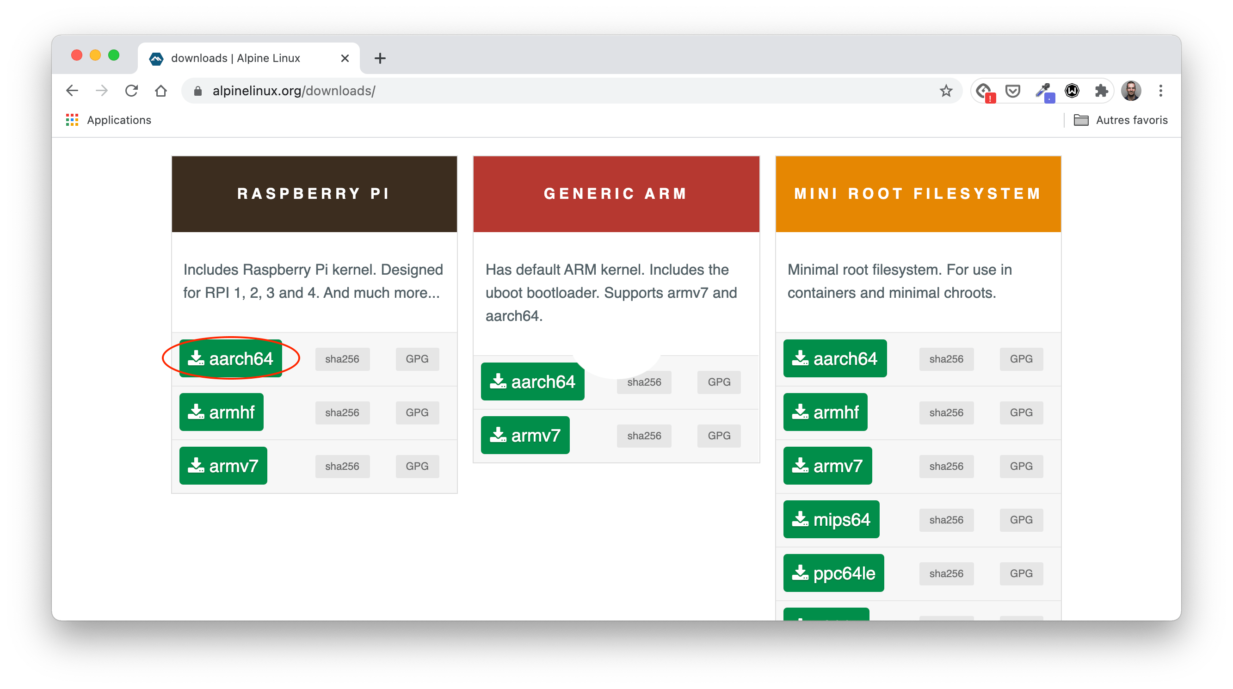1233x689 pixels.
Task: Click the text 'Includes Raspberry Pi kernel. Designed'
Action: (x=313, y=270)
